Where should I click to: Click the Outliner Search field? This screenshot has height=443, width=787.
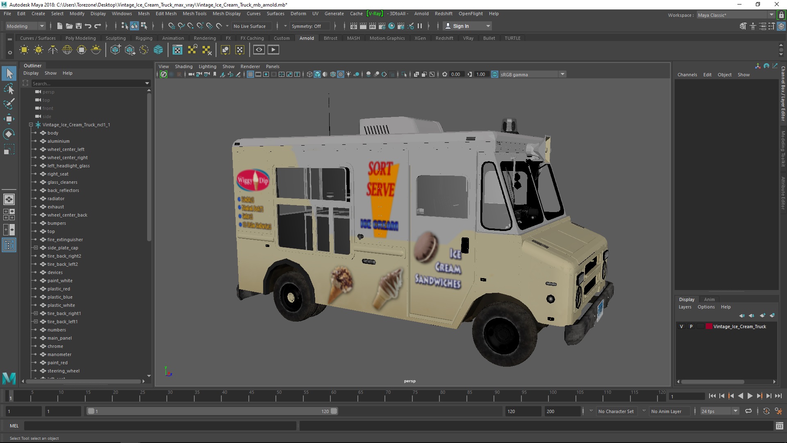coord(91,83)
